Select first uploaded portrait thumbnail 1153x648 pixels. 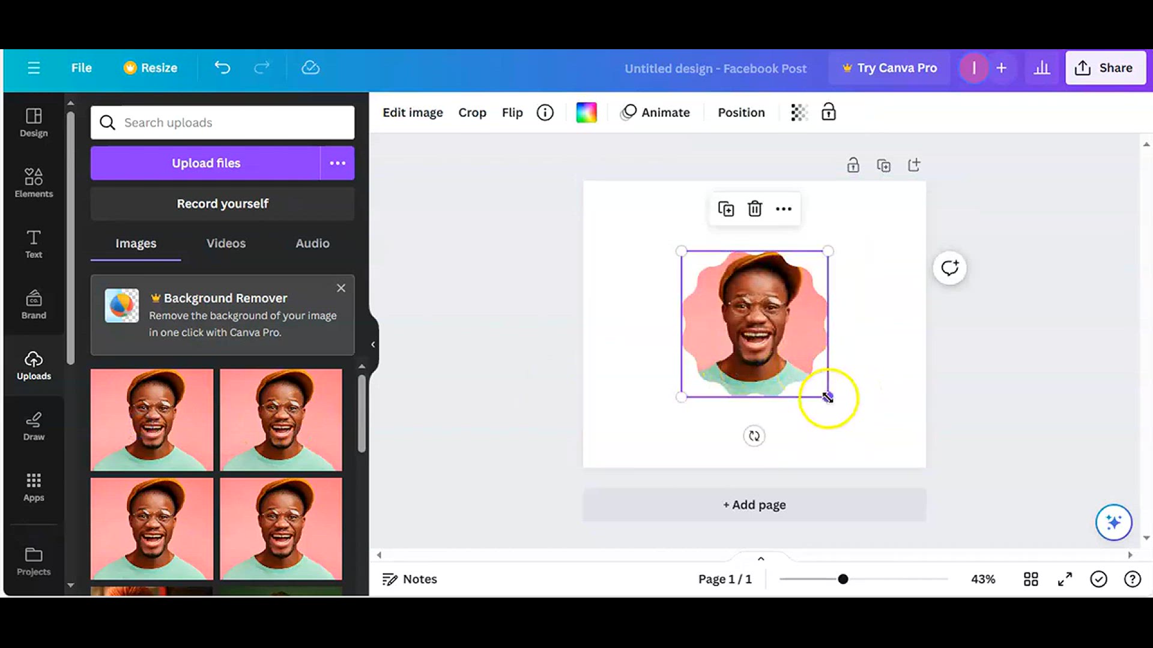point(152,420)
